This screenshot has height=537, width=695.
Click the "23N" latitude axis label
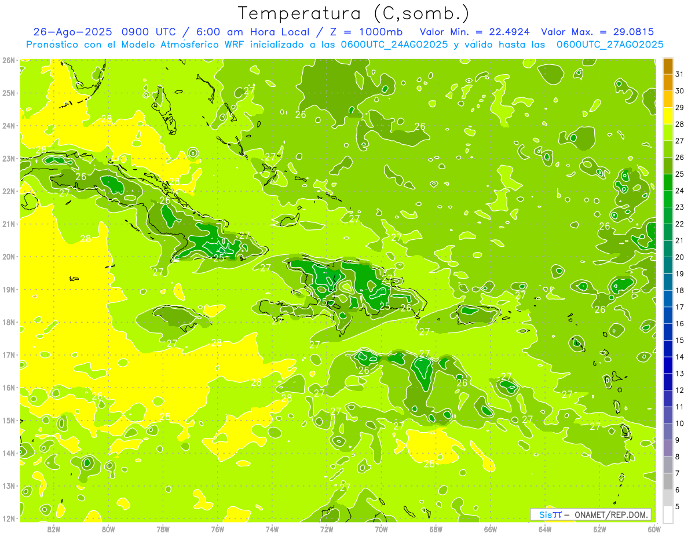[x=8, y=158]
